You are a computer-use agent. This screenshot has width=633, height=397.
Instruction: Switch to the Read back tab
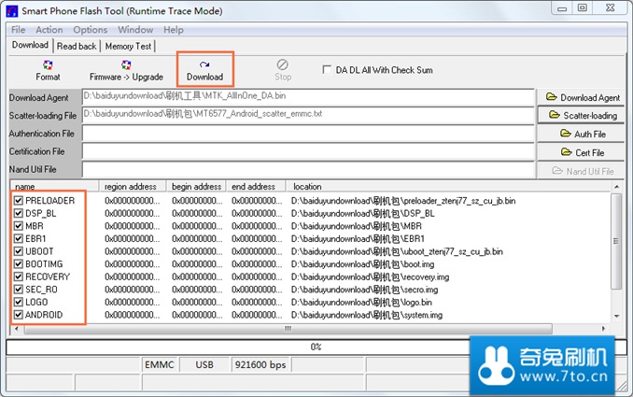click(x=77, y=46)
